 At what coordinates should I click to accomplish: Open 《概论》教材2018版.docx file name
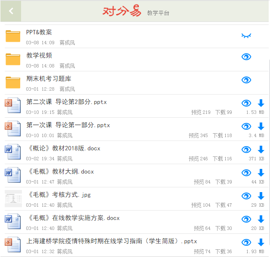pyautogui.click(x=63, y=148)
